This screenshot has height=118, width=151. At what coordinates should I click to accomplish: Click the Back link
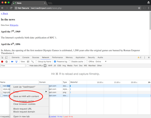pyautogui.click(x=4, y=14)
